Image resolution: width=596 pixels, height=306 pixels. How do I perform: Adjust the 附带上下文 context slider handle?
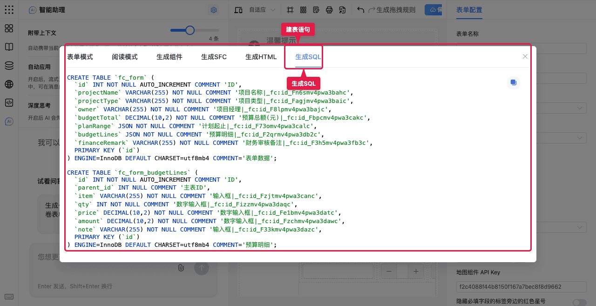[x=190, y=30]
